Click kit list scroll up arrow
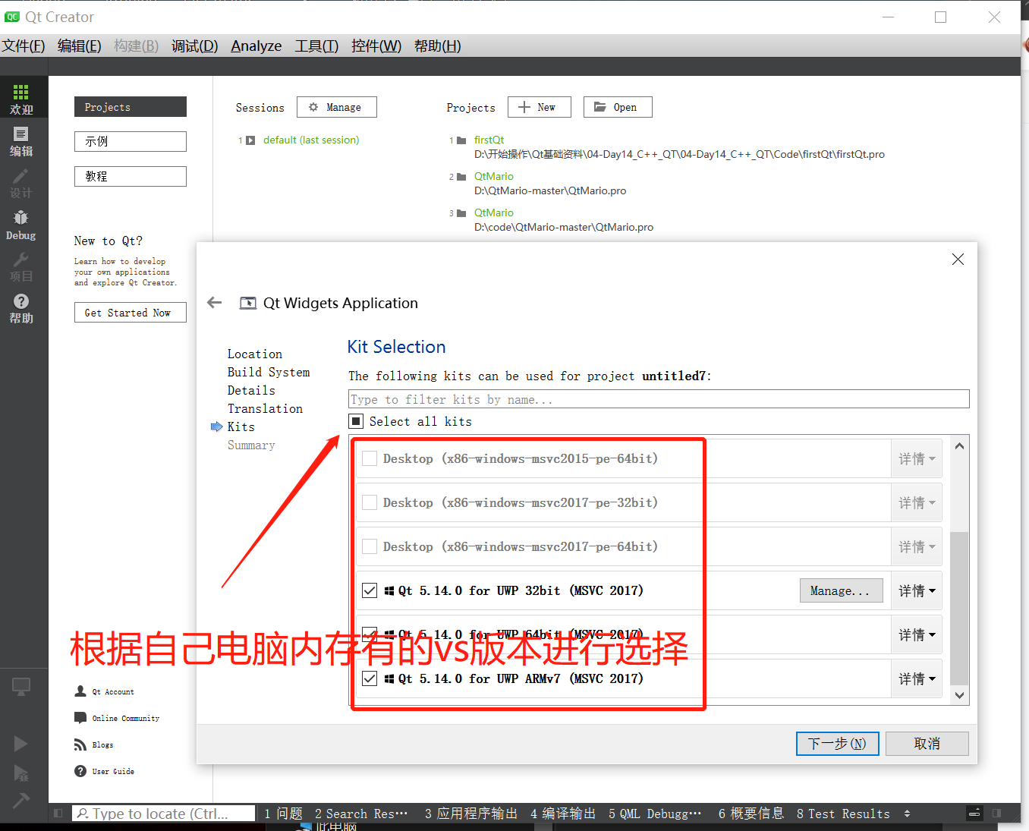This screenshot has width=1029, height=831. 959,446
